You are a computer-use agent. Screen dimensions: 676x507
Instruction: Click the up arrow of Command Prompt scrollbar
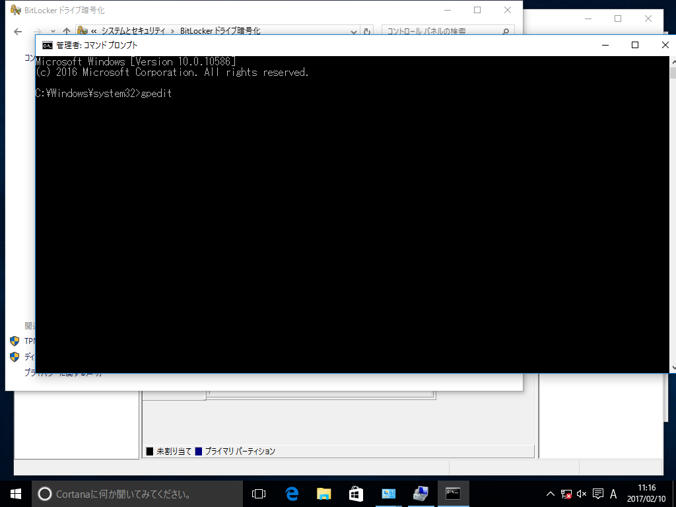point(673,61)
